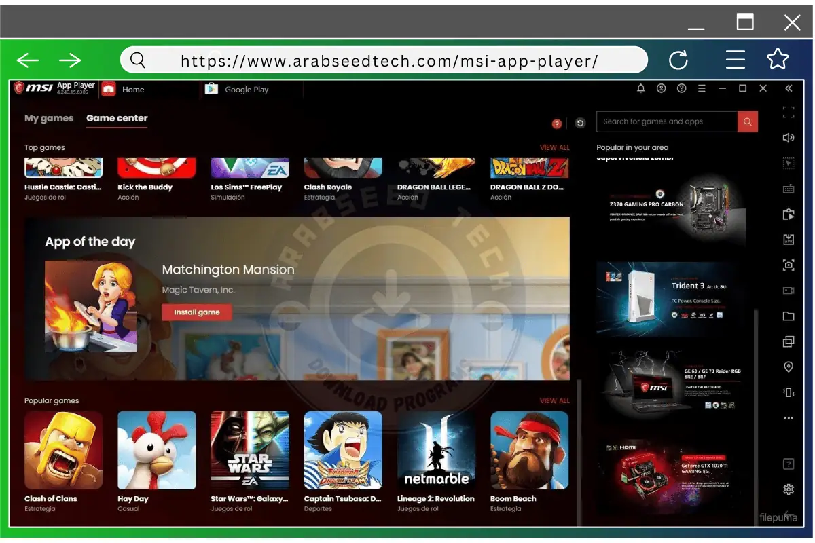This screenshot has height=543, width=815.
Task: Enter fullscreen mode via the sidebar icon
Action: (789, 111)
